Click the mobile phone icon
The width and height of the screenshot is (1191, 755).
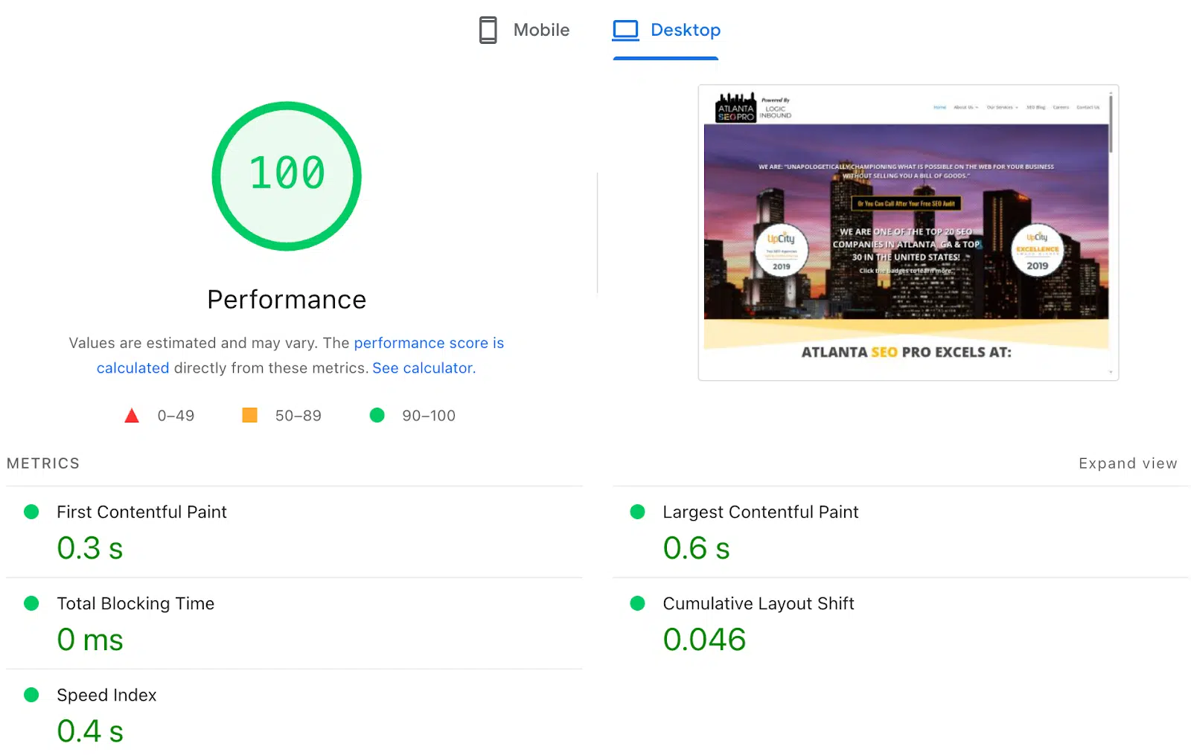coord(488,30)
